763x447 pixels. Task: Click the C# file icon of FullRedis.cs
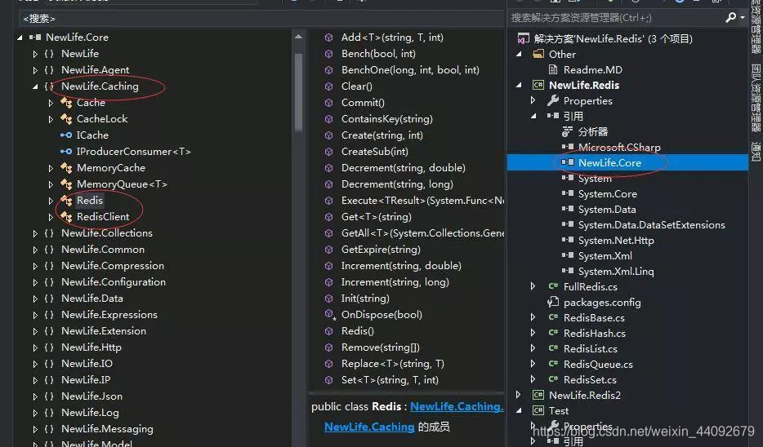[x=553, y=286]
